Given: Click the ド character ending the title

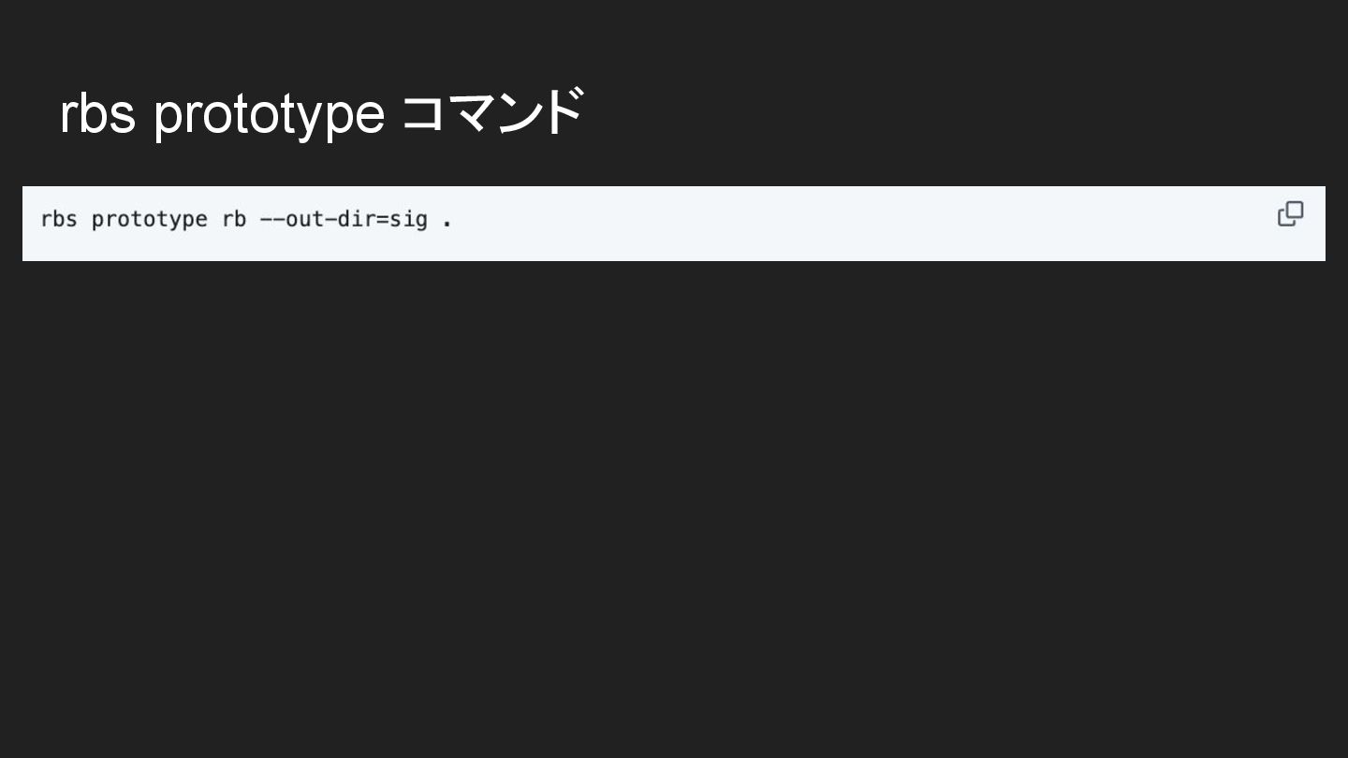Looking at the screenshot, I should pyautogui.click(x=564, y=113).
